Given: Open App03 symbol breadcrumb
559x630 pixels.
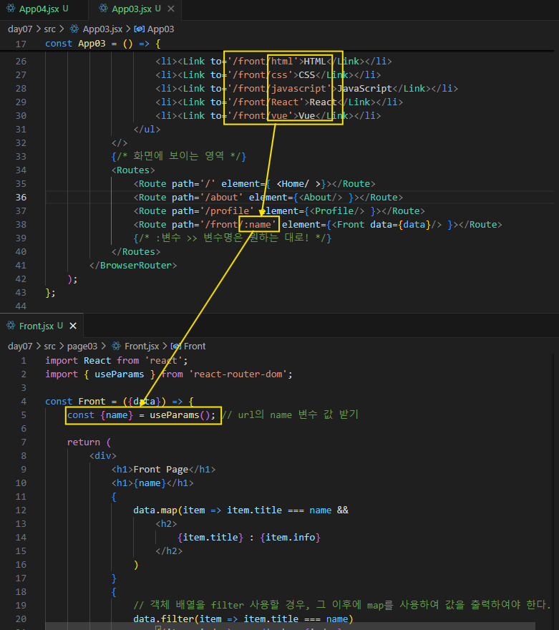Looking at the screenshot, I should (160, 29).
